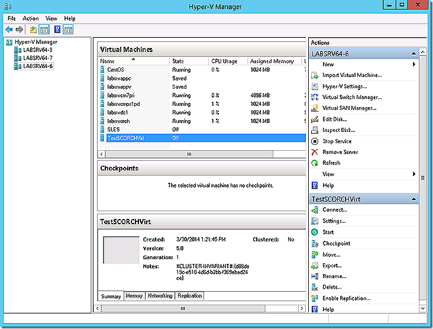This screenshot has width=433, height=329.
Task: Select the SLES virtual machine row
Action: pos(202,129)
